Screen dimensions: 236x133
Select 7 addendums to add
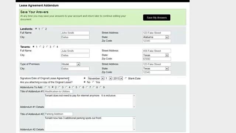[87, 87]
